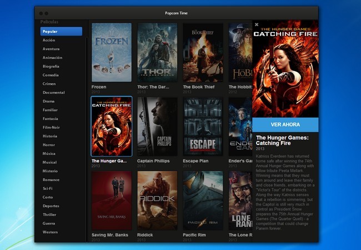Open The Book Thief poster
Viewport: 361px width, 250px height.
pos(203,52)
